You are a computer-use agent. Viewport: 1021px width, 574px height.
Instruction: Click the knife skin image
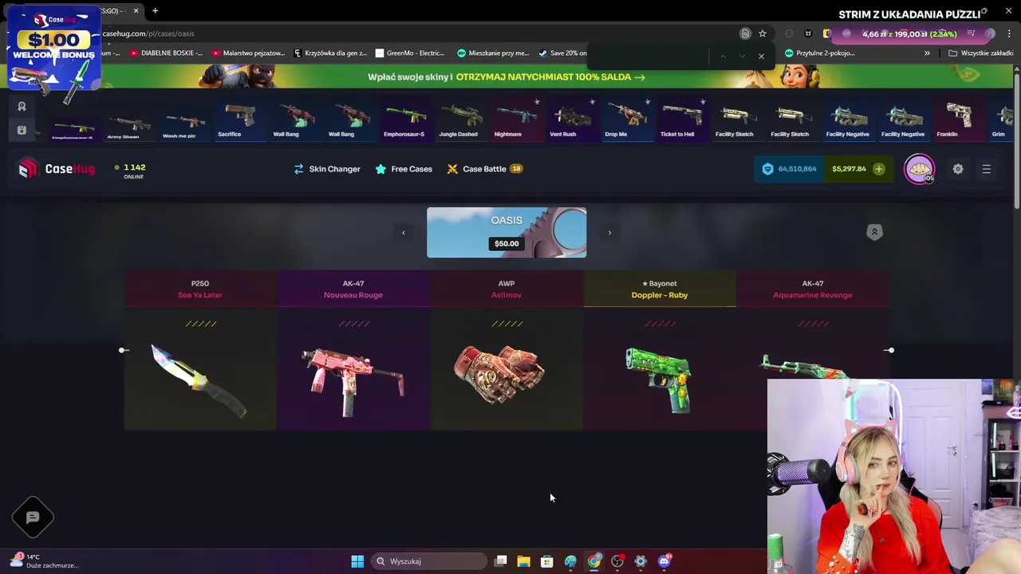199,381
